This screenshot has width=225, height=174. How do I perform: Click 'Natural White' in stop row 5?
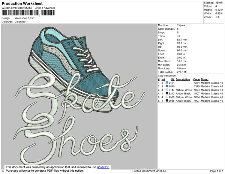coord(184,97)
